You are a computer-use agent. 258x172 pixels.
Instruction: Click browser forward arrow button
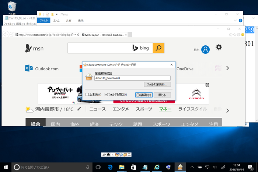12,35
